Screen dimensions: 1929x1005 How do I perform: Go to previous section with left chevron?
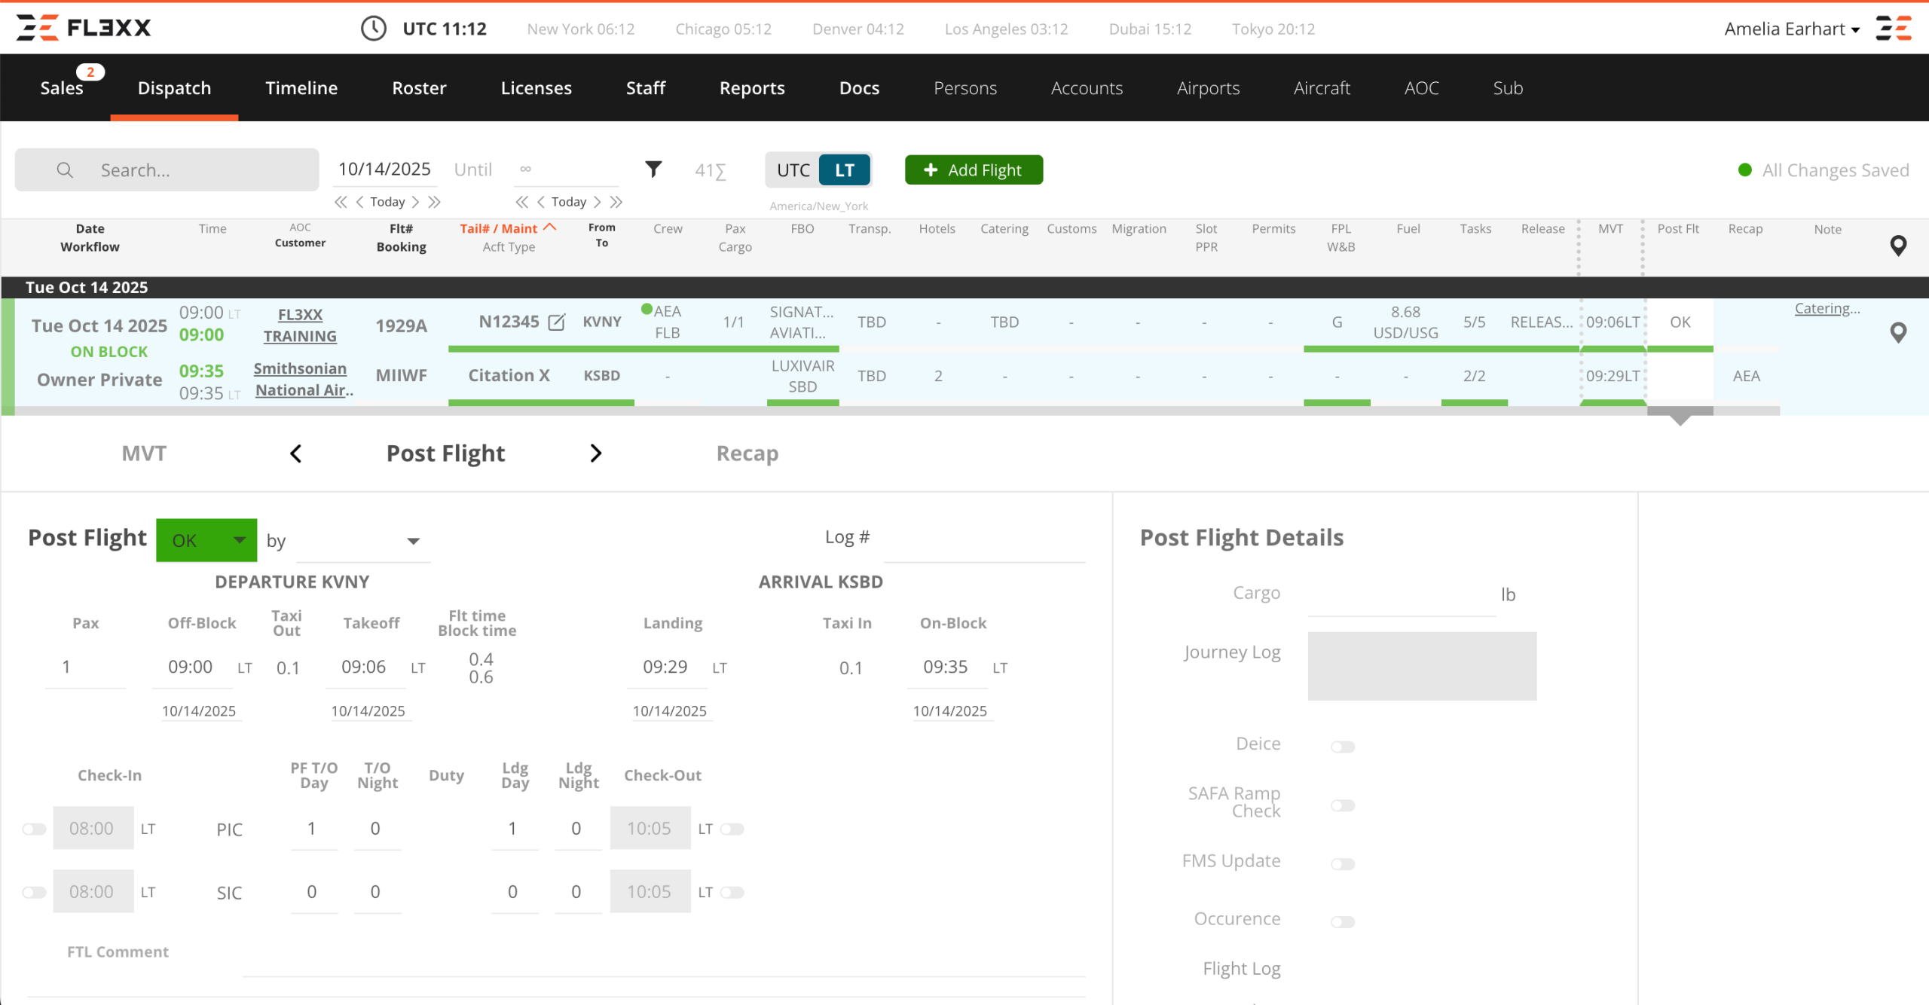click(x=296, y=454)
